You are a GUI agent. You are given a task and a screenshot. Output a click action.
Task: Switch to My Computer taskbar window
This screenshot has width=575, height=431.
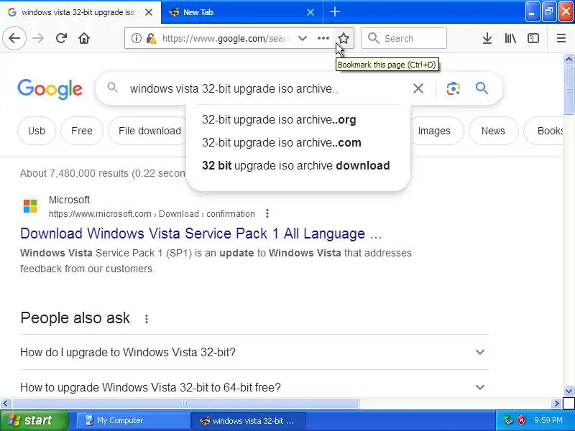(x=133, y=420)
